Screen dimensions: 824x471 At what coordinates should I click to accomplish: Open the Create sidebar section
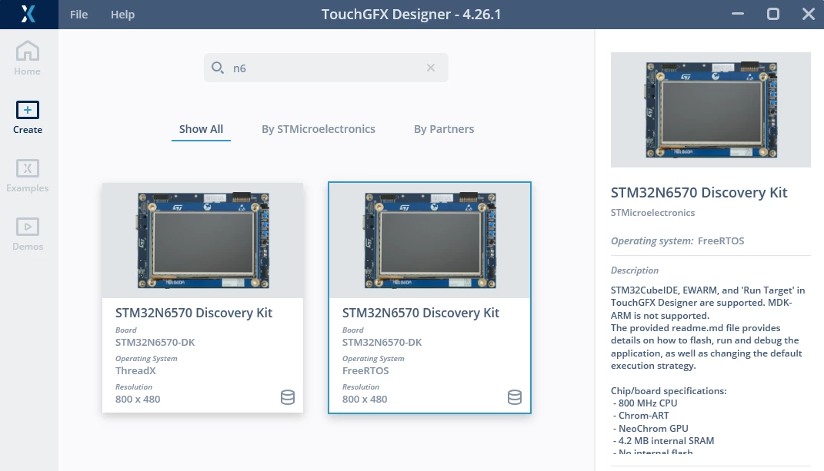[28, 118]
